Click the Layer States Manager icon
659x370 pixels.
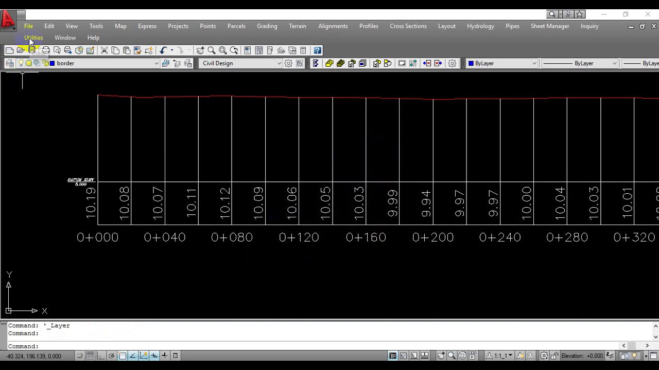pos(188,63)
